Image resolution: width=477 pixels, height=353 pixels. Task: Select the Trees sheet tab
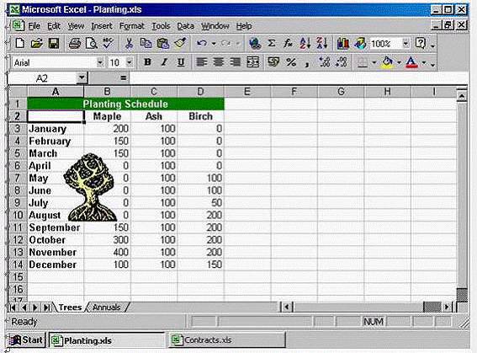click(70, 308)
